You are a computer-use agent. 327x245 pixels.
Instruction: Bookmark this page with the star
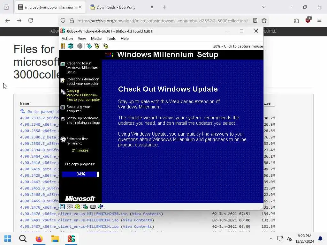click(264, 20)
